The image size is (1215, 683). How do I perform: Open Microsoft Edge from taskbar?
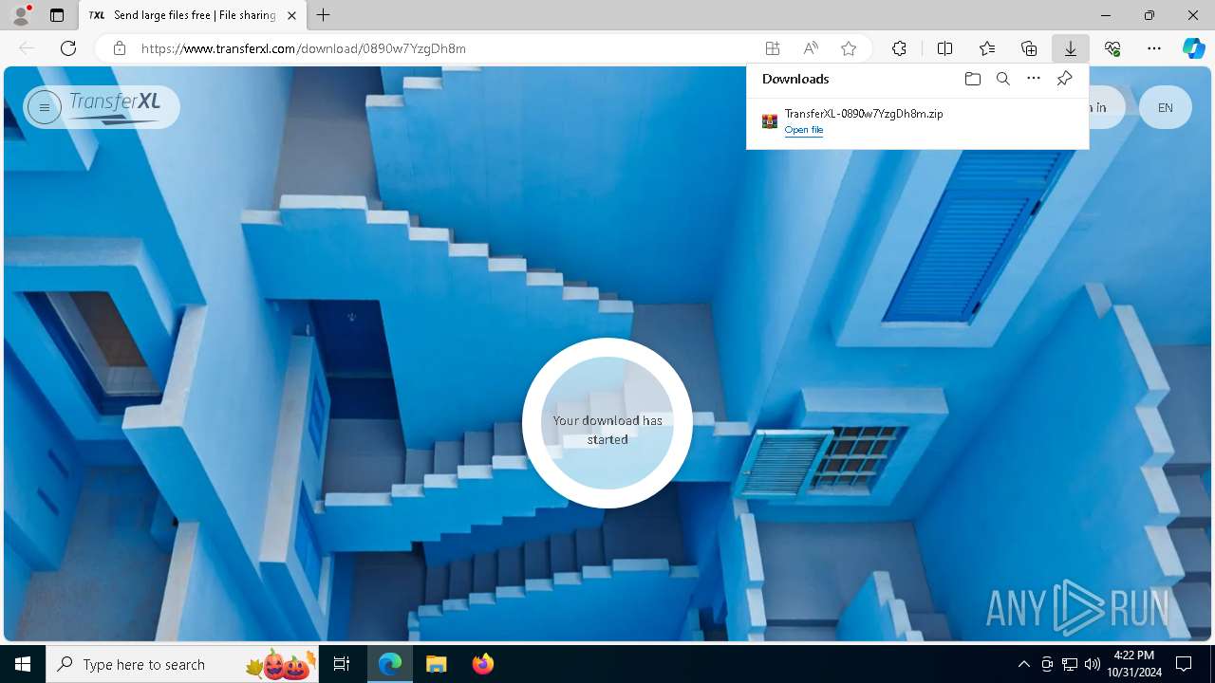click(390, 664)
